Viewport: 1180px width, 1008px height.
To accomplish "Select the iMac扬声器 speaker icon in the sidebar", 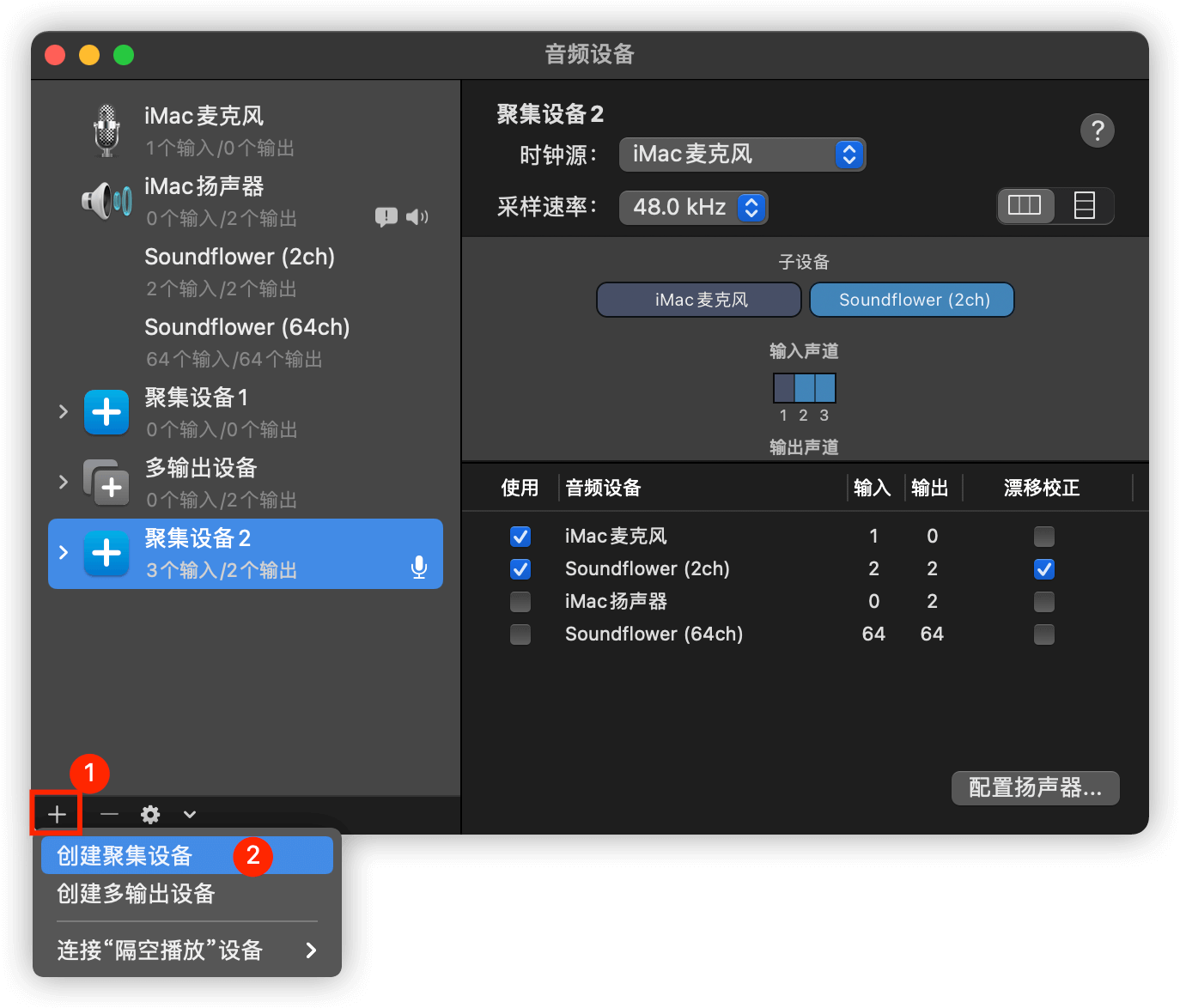I will pyautogui.click(x=106, y=201).
